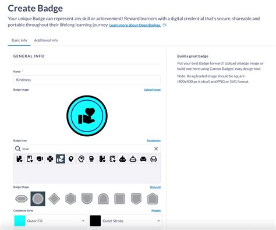
Task: Open Learn more about Open Badges link
Action: coord(135,25)
